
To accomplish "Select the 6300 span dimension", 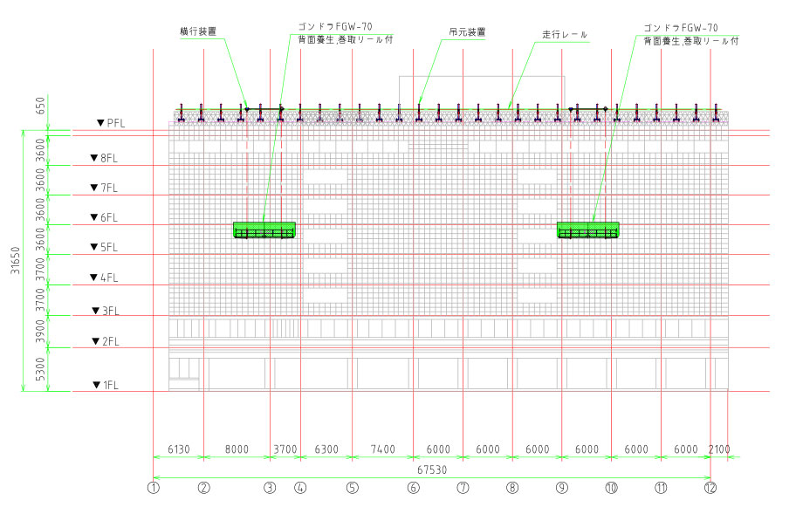I will click(326, 449).
